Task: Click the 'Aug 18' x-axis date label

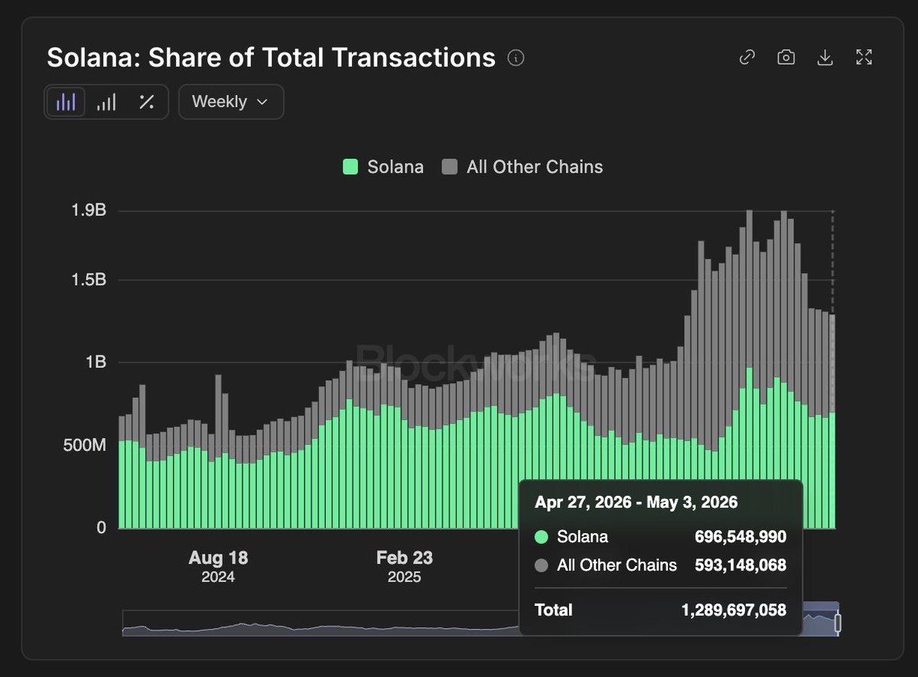Action: point(218,558)
